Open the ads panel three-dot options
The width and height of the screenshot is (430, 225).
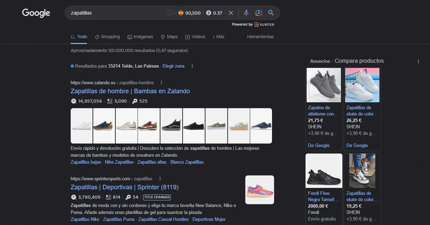(x=418, y=61)
